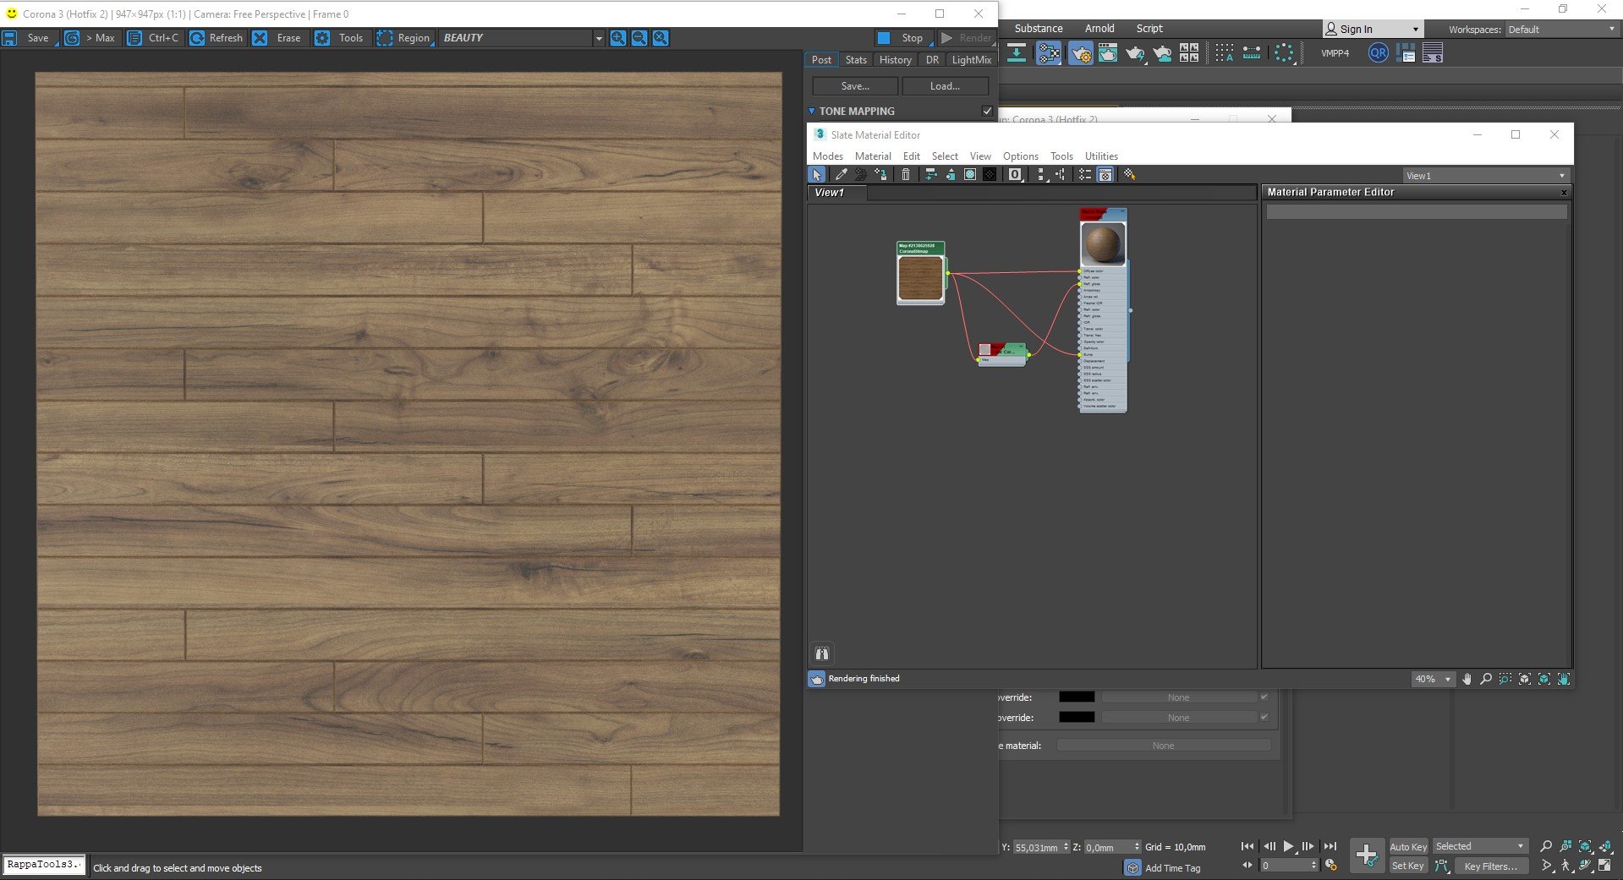Click the first override black color swatch

pyautogui.click(x=1077, y=697)
